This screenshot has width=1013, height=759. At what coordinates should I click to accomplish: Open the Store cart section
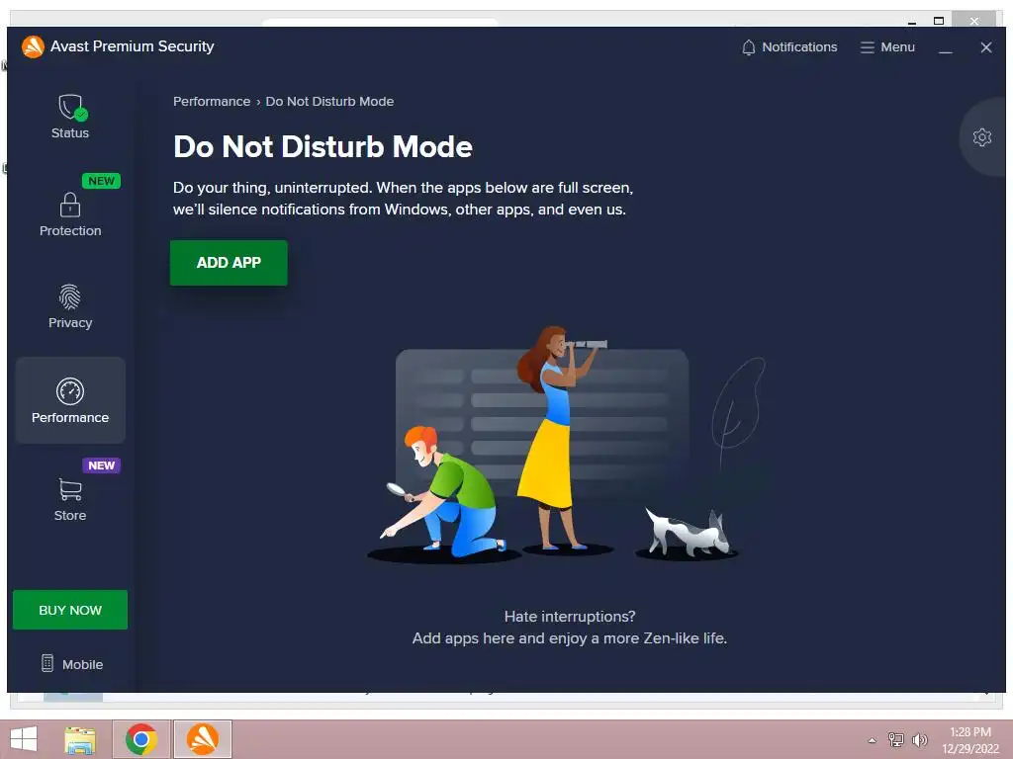click(x=70, y=499)
